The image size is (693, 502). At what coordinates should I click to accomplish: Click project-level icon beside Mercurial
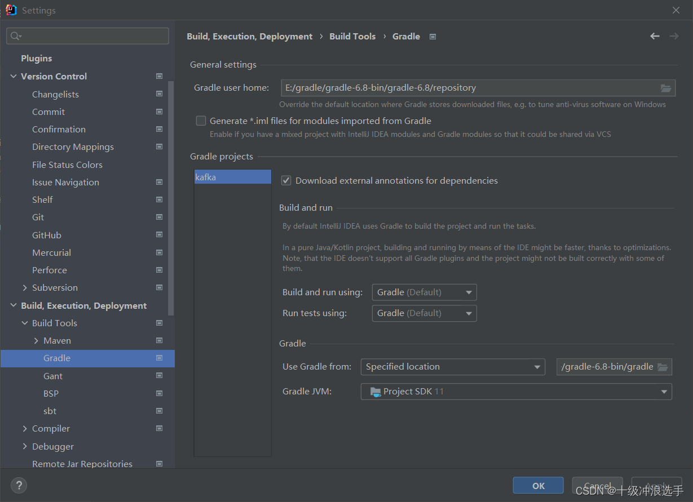click(160, 252)
